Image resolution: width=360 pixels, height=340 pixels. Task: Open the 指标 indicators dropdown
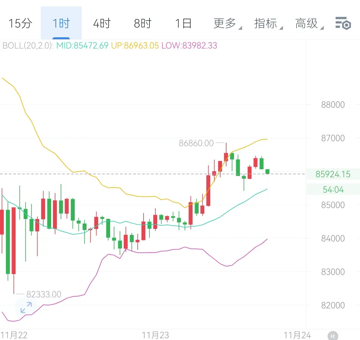click(x=268, y=23)
